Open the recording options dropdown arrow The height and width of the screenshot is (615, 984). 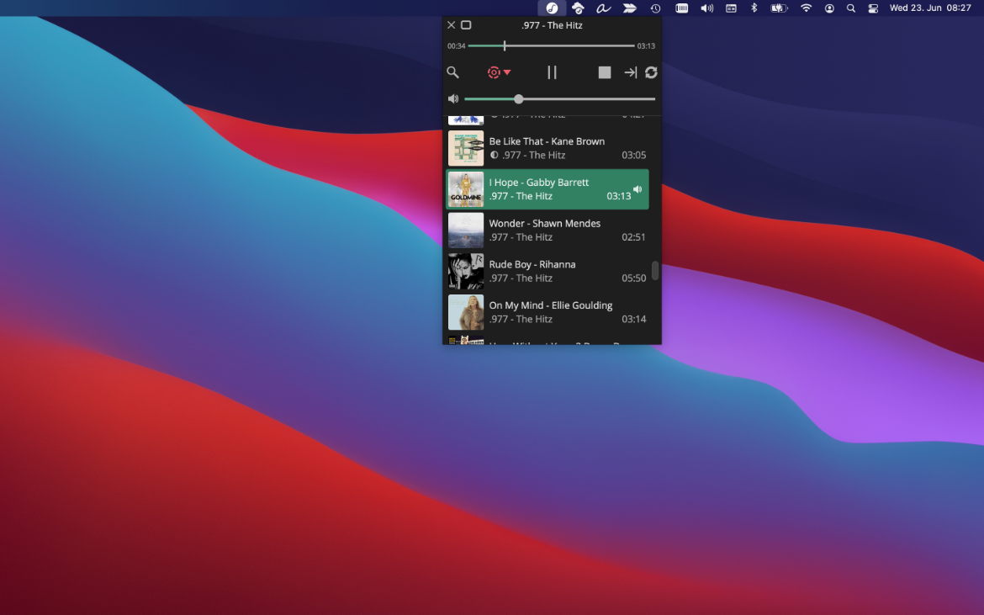507,72
